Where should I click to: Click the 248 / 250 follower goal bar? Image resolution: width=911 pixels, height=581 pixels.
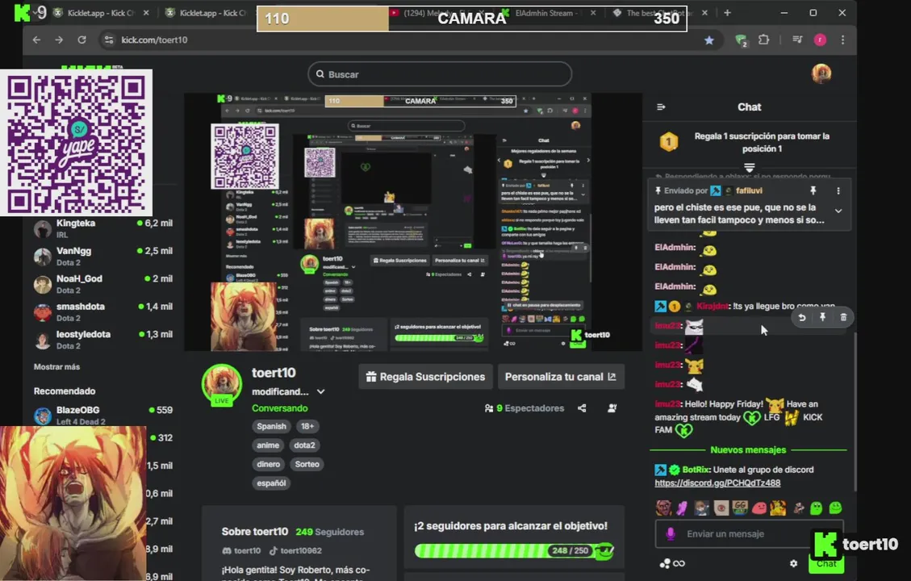[515, 550]
